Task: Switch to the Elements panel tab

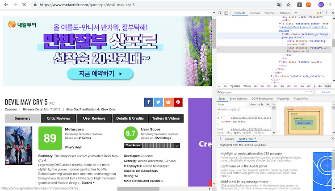Action: click(240, 13)
